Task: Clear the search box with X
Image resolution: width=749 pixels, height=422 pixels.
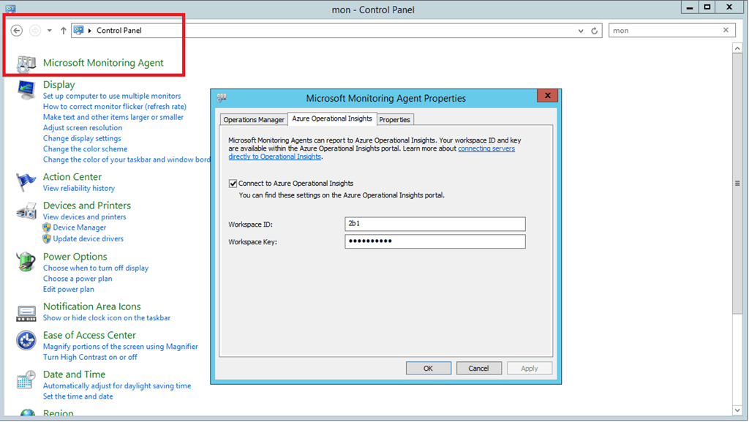Action: coord(726,30)
